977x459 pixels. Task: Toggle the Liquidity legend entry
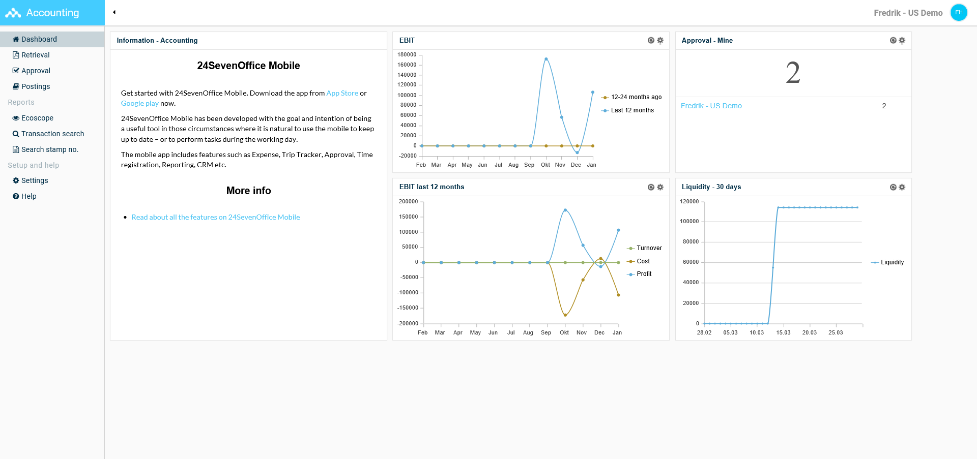[x=887, y=262]
